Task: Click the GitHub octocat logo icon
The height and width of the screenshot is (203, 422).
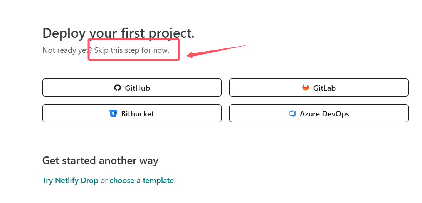Action: coord(118,88)
